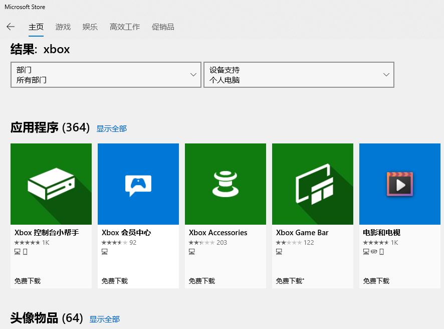
Task: Click the back arrow navigation icon
Action: click(x=11, y=27)
